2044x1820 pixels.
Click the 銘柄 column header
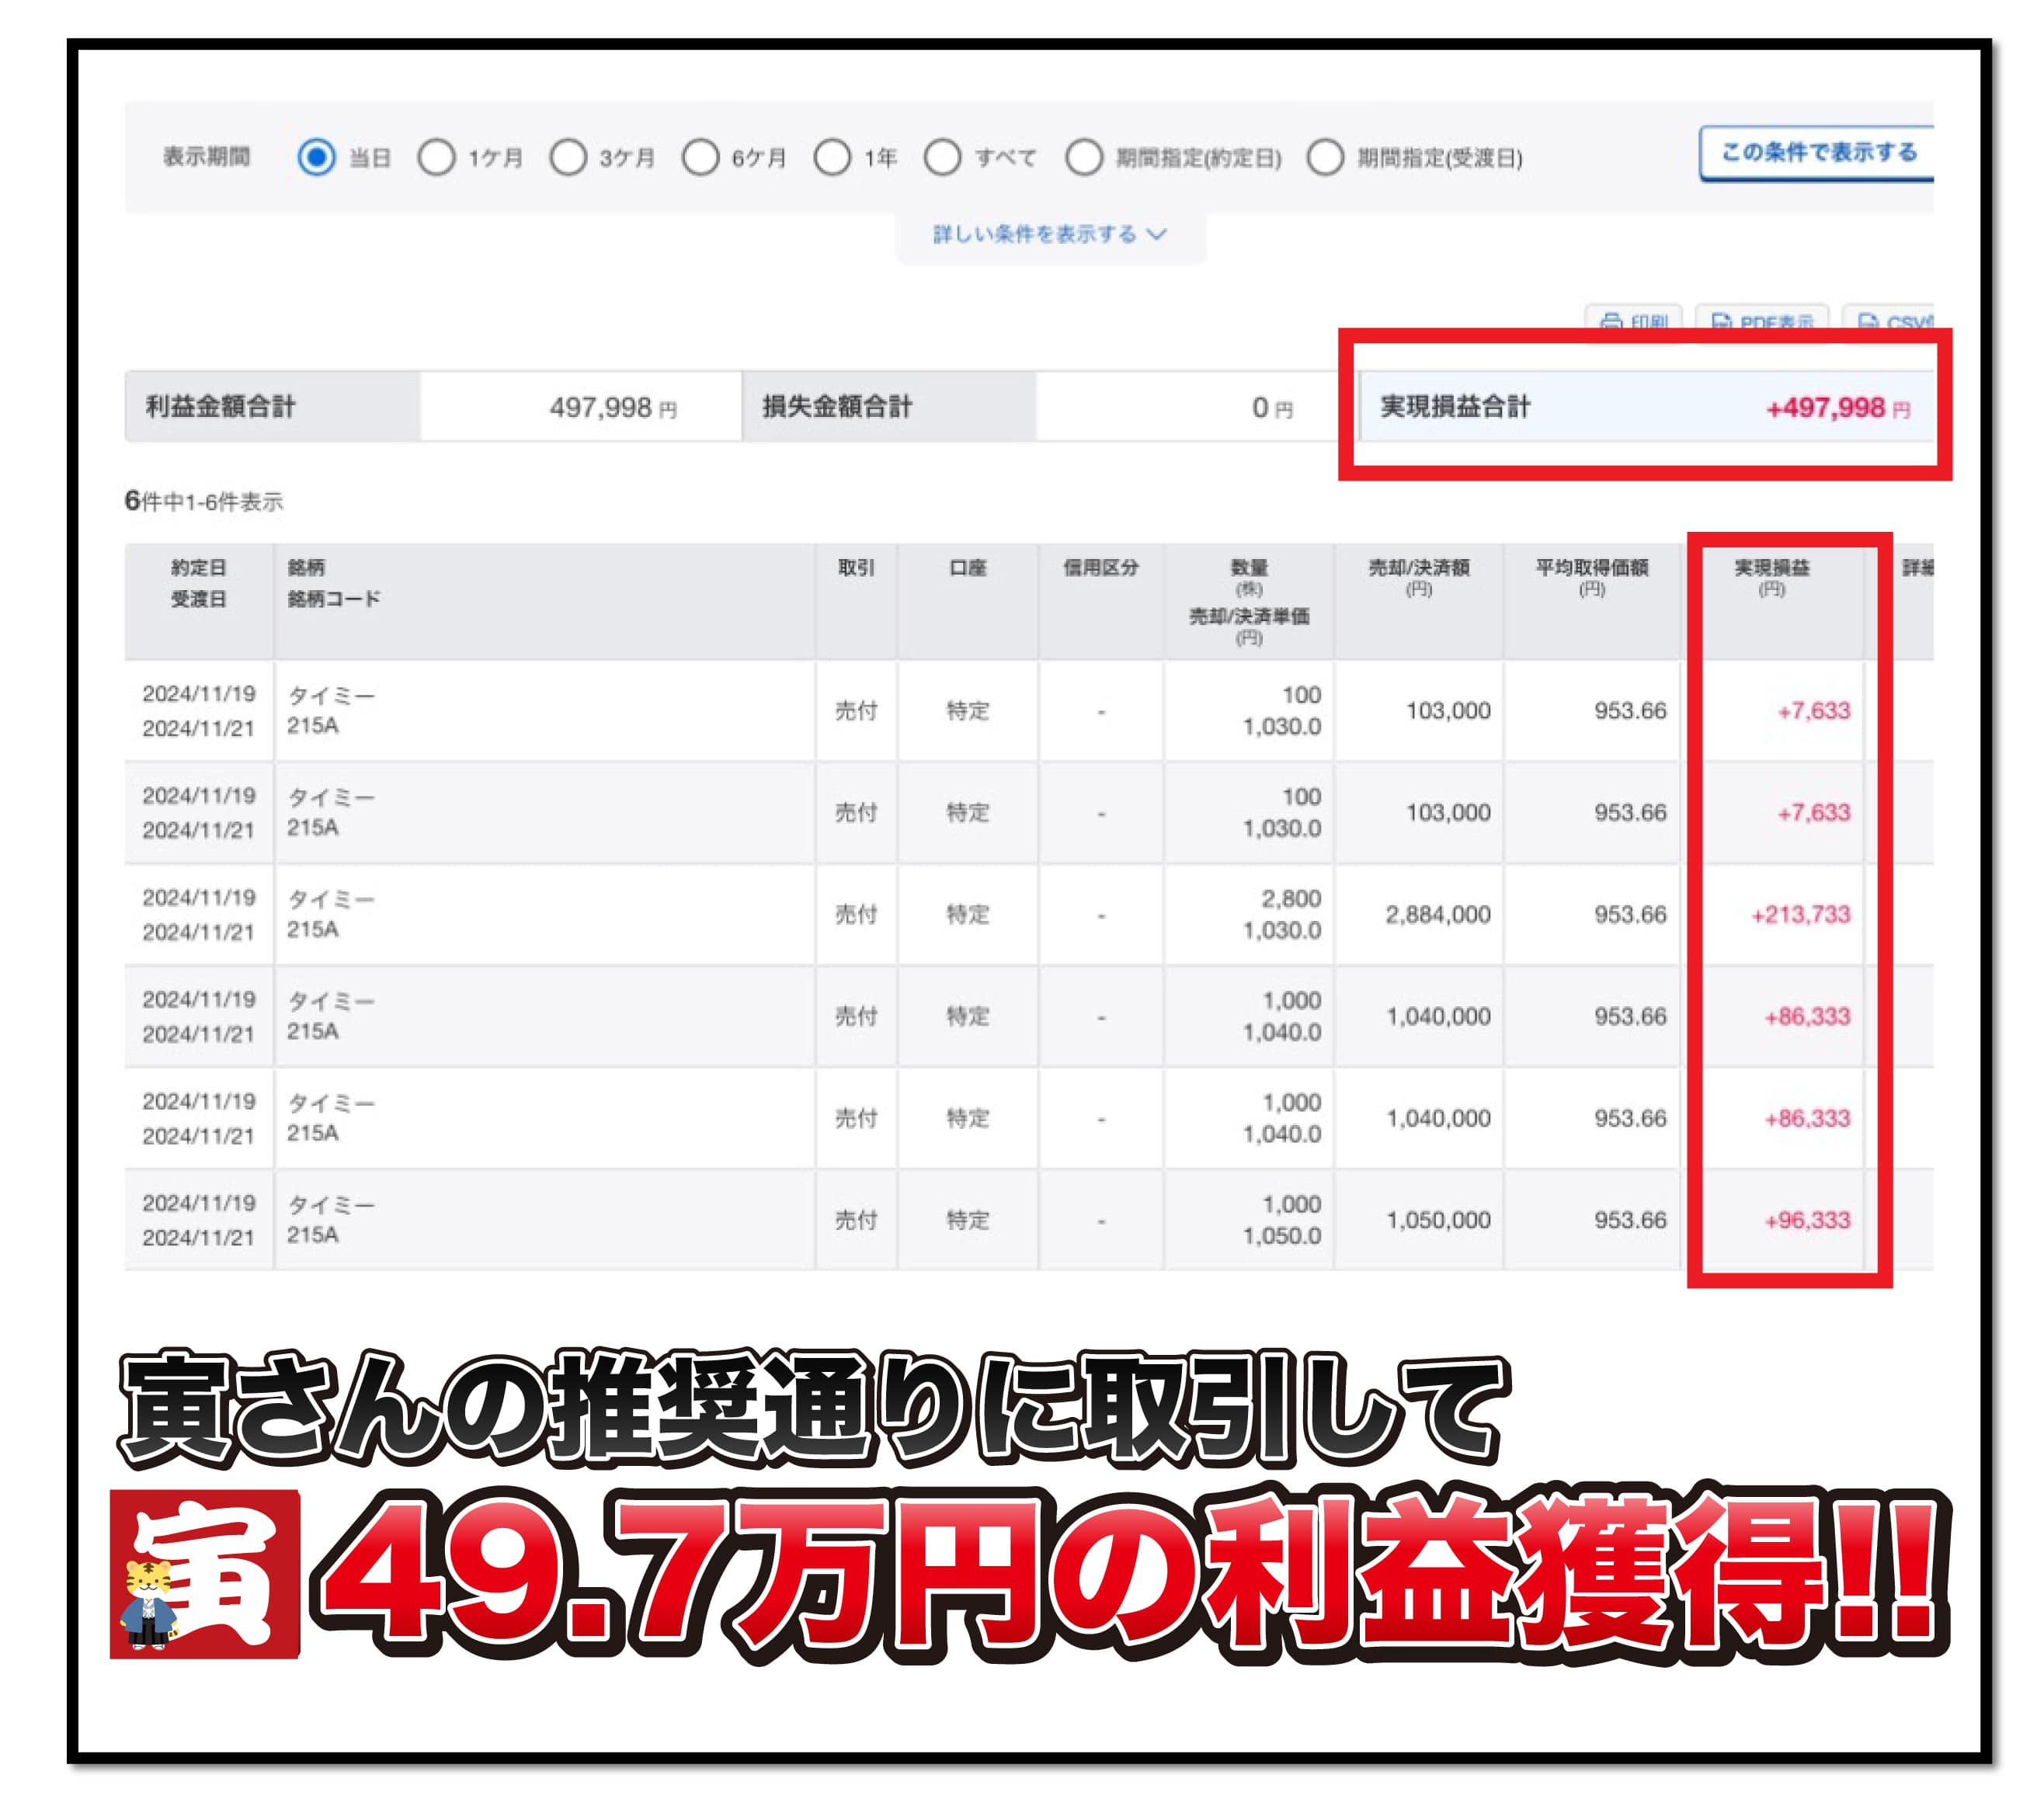pos(306,568)
